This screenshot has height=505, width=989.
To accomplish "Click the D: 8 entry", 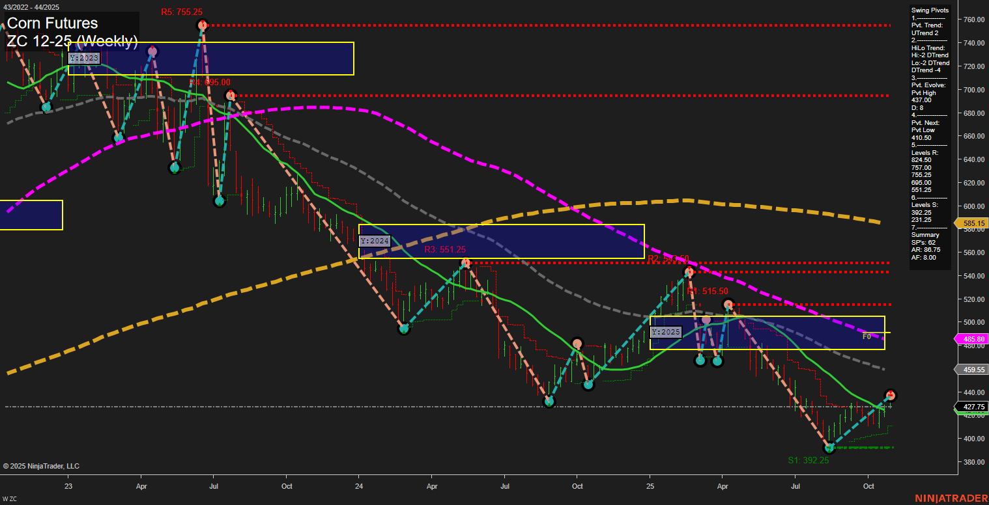I will (918, 108).
